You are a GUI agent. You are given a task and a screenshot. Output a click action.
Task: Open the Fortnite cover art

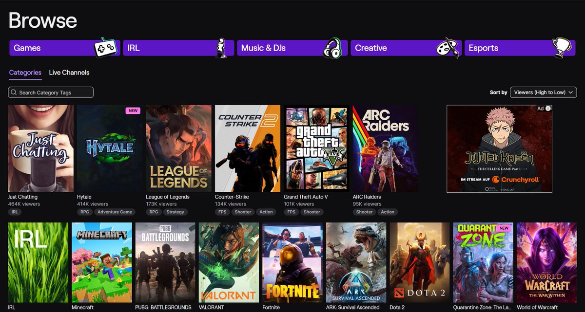(x=292, y=263)
